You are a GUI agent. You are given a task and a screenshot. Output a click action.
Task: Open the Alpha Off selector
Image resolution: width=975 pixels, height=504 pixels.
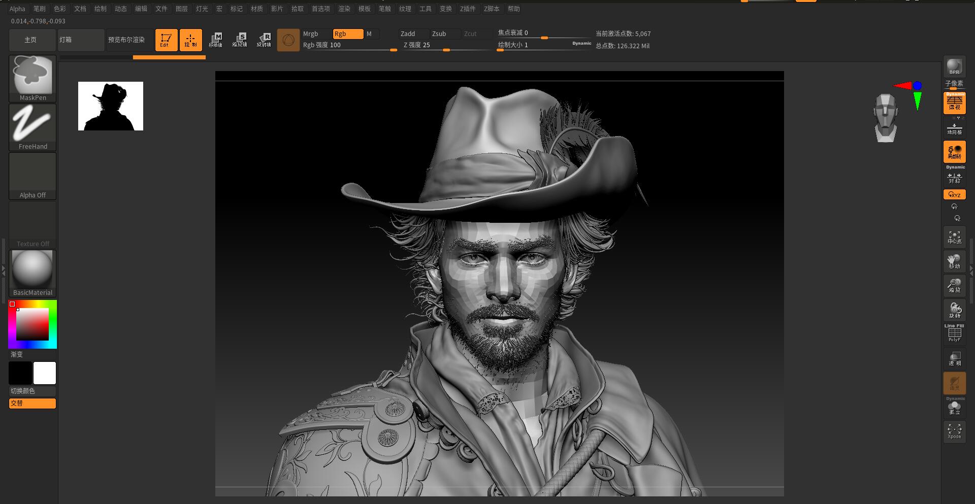[x=32, y=176]
